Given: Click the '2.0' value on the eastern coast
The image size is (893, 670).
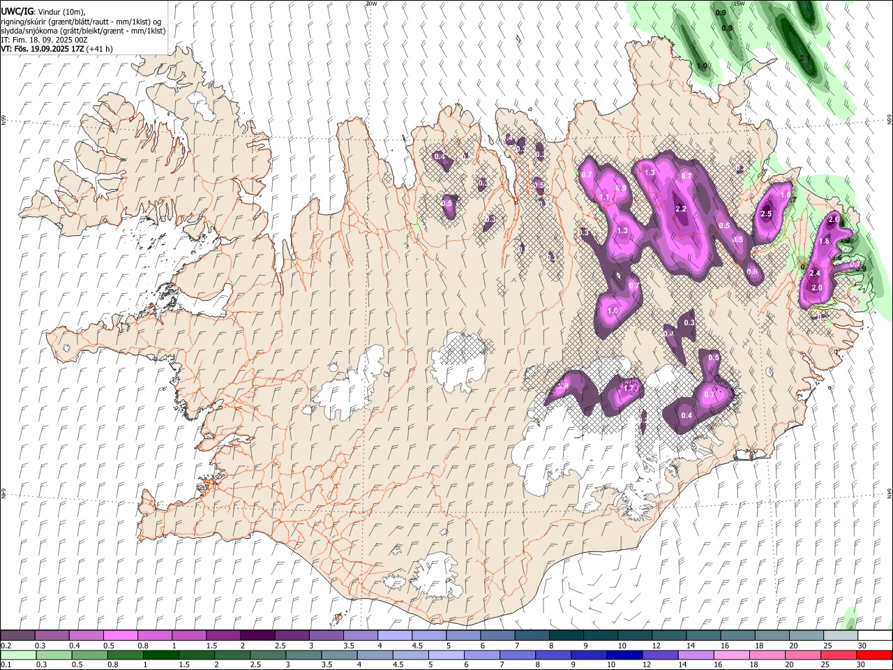Looking at the screenshot, I should tap(817, 288).
